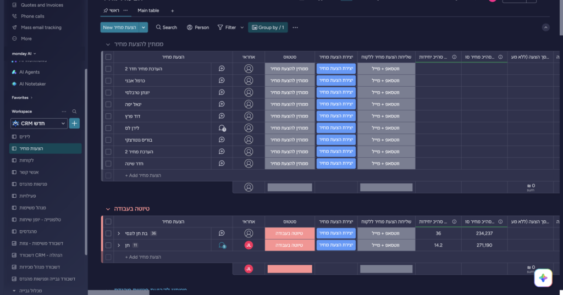Add a new board view with plus
The height and width of the screenshot is (295, 563).
point(172,11)
